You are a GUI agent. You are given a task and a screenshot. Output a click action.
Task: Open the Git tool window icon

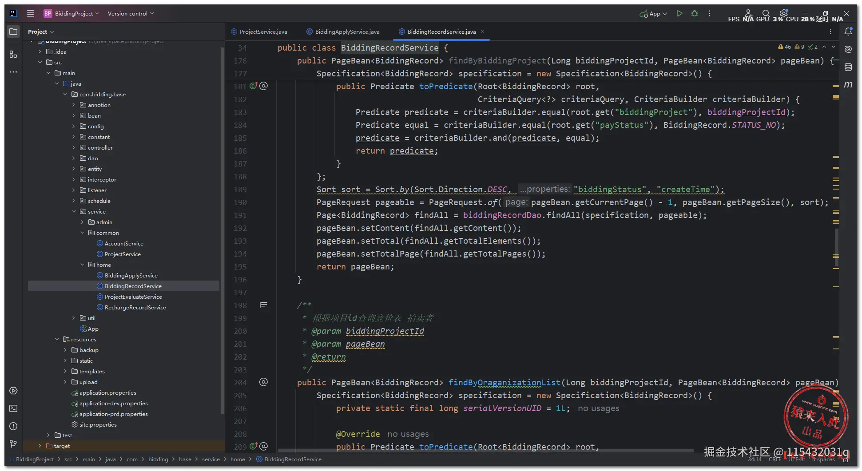point(13,444)
